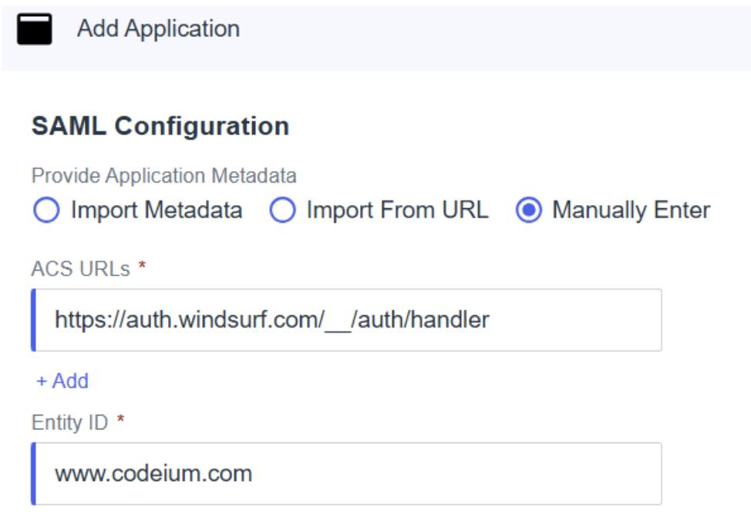Click the red asterisk beside ACS URLs

(142, 266)
